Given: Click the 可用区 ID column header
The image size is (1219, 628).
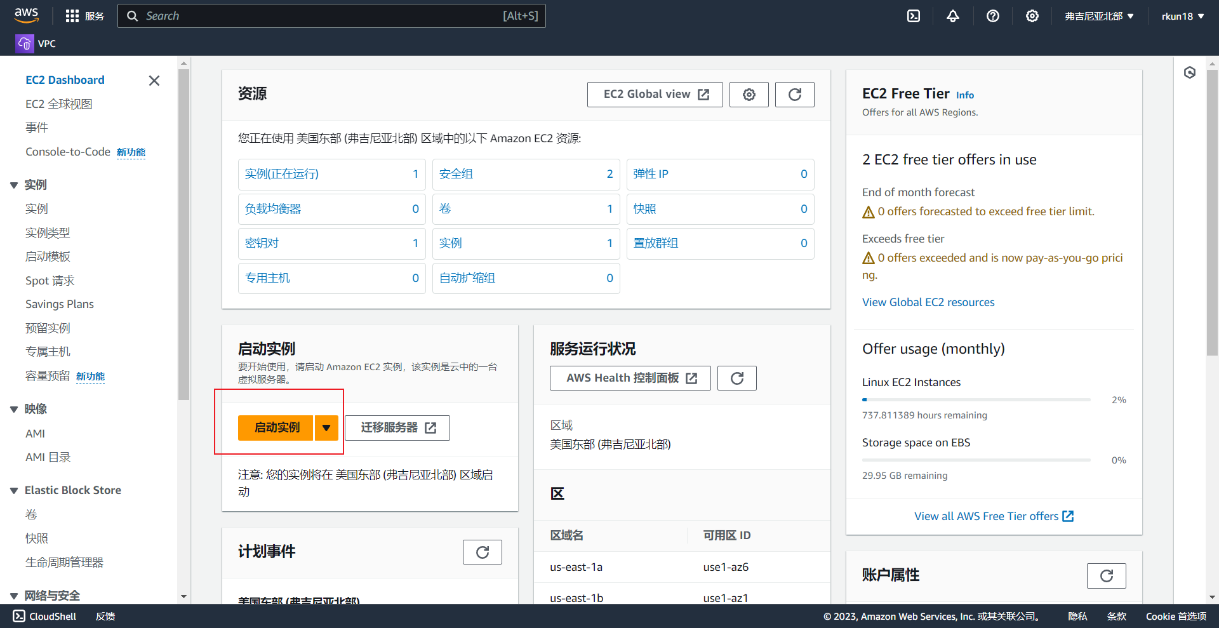Looking at the screenshot, I should [727, 535].
